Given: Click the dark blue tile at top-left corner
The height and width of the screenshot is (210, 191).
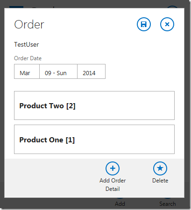Looking at the screenshot, I should click(x=16, y=7).
